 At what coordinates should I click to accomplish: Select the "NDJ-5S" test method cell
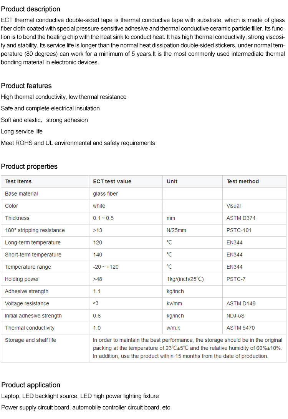coord(236,316)
